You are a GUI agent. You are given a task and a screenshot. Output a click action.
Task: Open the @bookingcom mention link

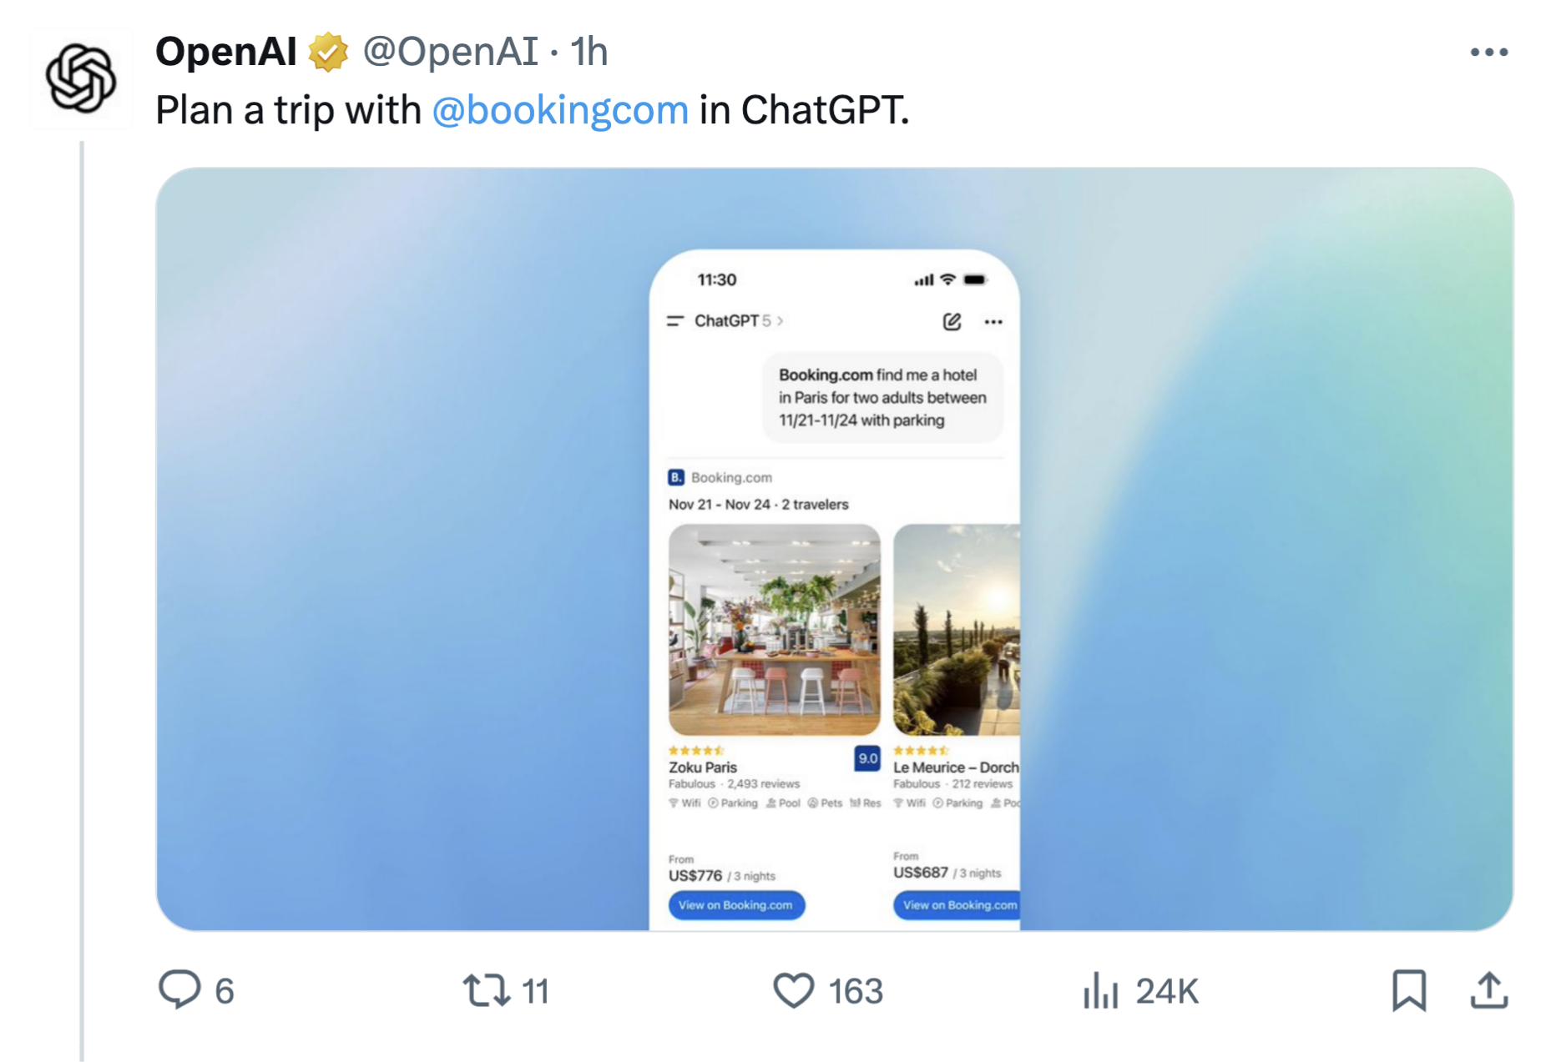[560, 110]
